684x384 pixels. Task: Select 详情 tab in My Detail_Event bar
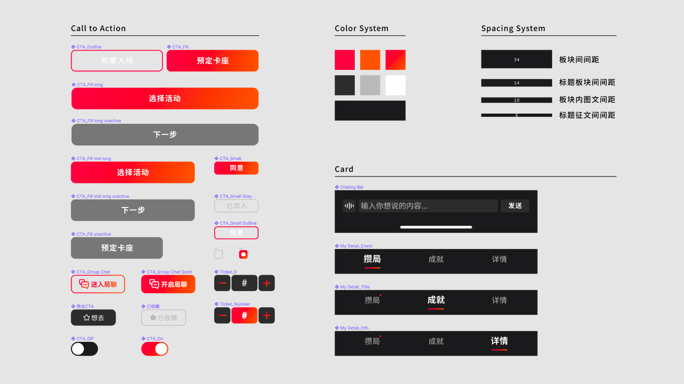pos(500,259)
